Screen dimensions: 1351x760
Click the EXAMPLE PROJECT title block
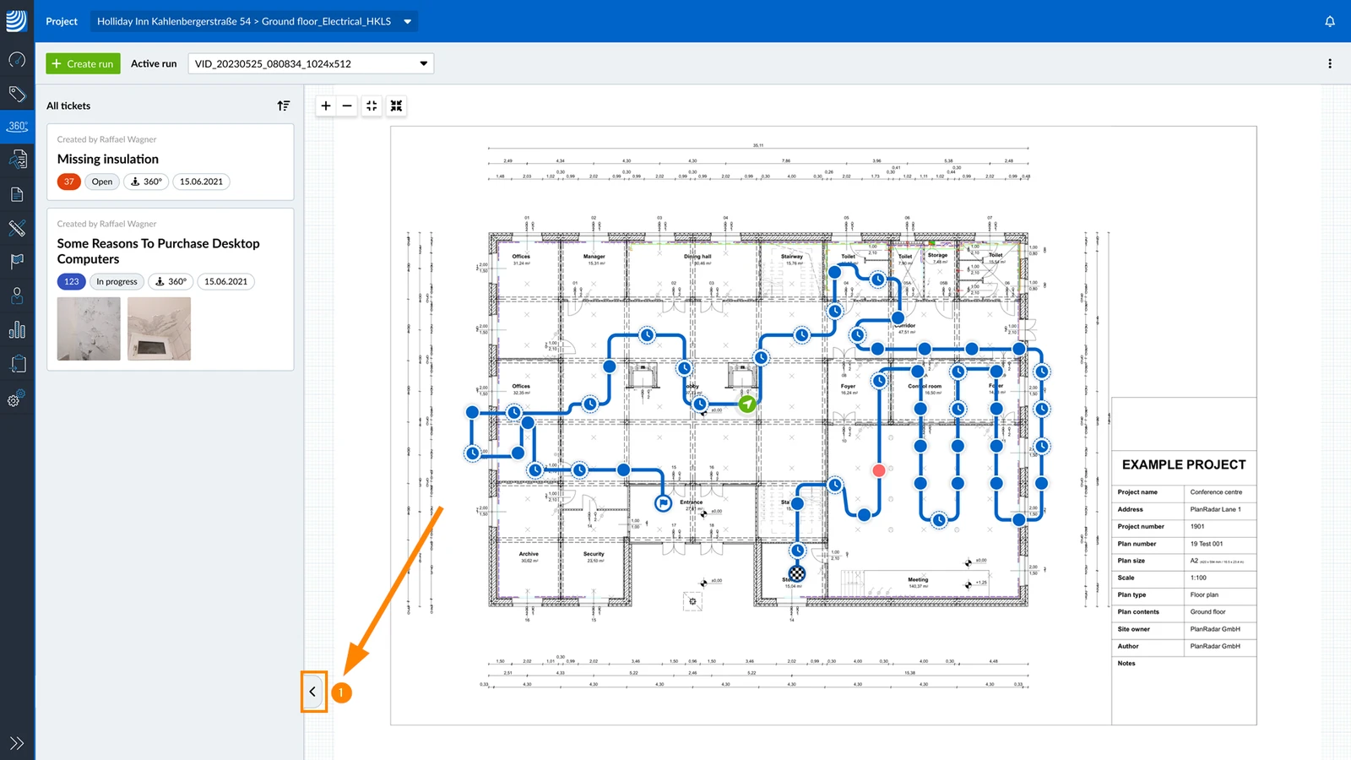click(x=1184, y=464)
